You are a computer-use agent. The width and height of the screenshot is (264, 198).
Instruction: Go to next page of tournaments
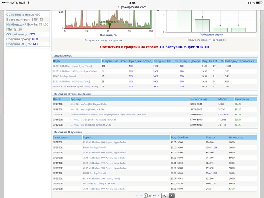click(x=154, y=196)
